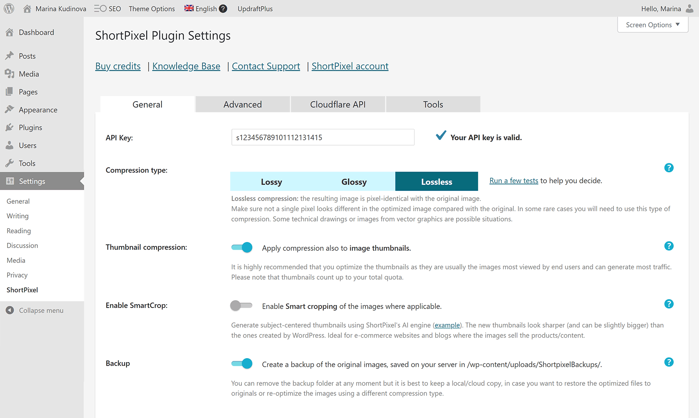Select Glossy compression type
699x418 pixels.
coord(354,181)
